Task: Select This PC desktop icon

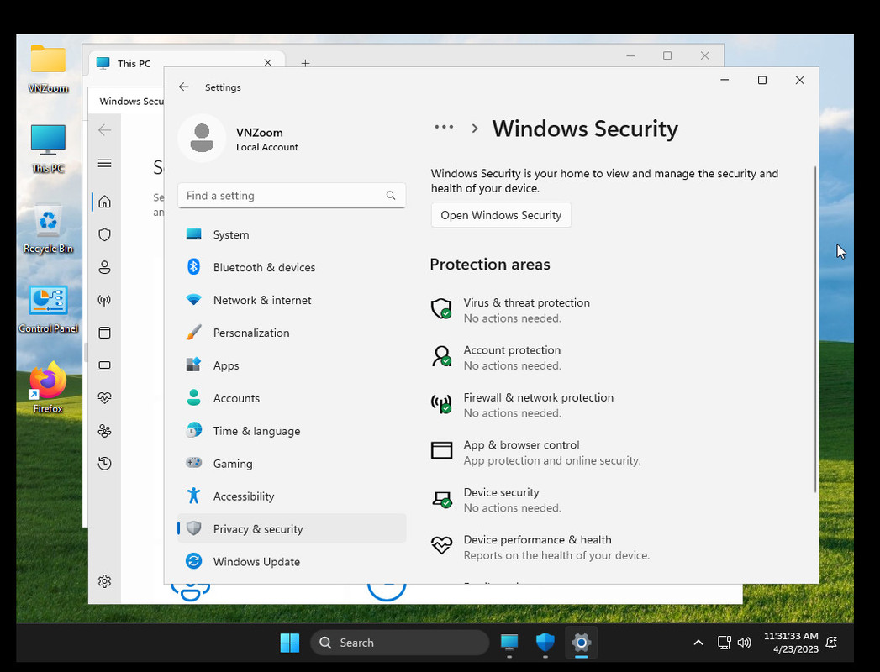Action: (x=48, y=149)
